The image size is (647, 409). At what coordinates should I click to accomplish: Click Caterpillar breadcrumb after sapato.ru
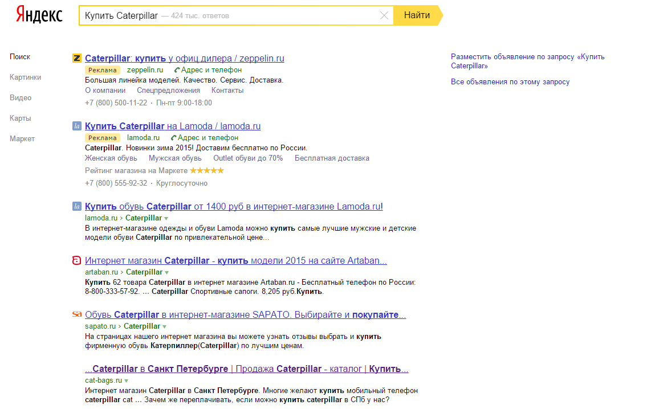(x=142, y=326)
